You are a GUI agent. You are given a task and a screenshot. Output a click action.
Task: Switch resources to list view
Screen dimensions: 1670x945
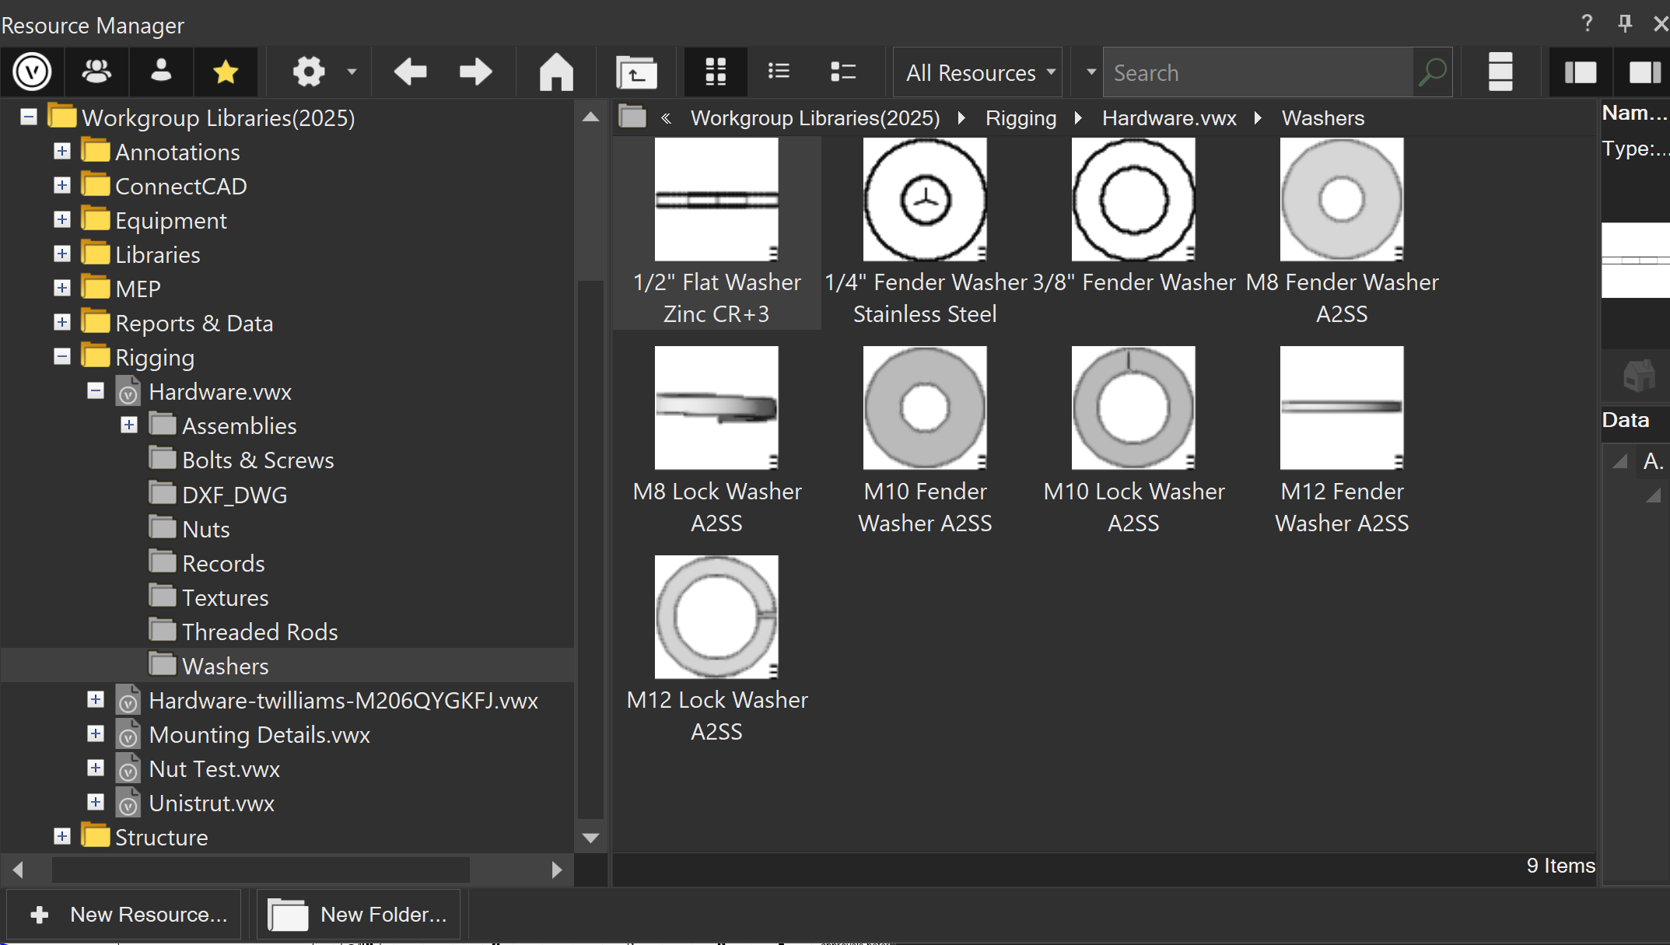(x=778, y=72)
